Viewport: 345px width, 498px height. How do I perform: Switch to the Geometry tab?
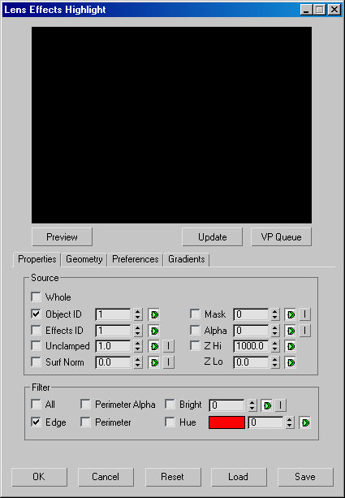click(84, 259)
